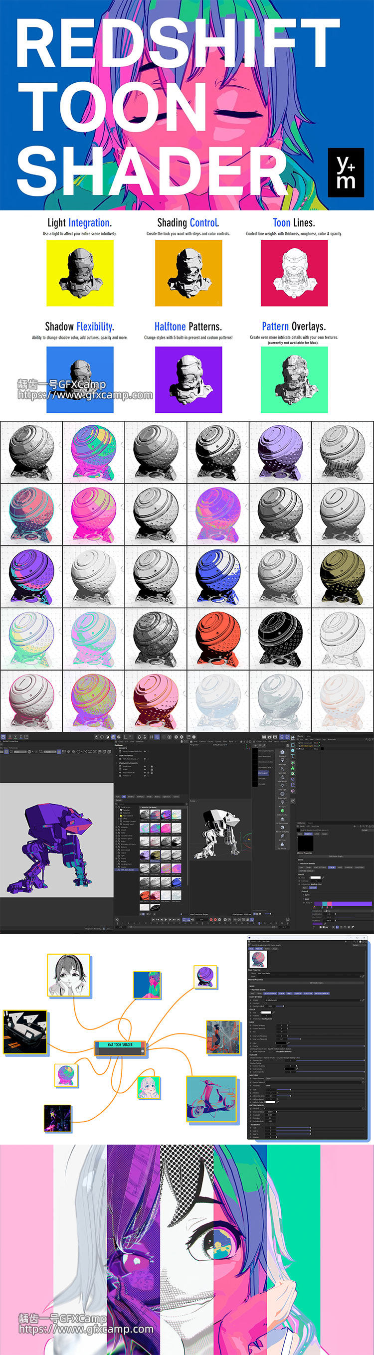Screen dimensions: 374x1355
Task: Click eyedropper beside Halftone Color swatch
Action: (x=278, y=1103)
